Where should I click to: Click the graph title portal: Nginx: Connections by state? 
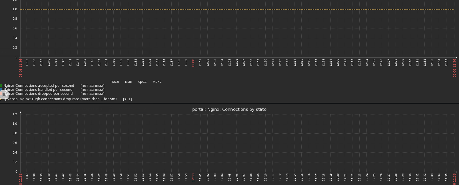tap(229, 109)
